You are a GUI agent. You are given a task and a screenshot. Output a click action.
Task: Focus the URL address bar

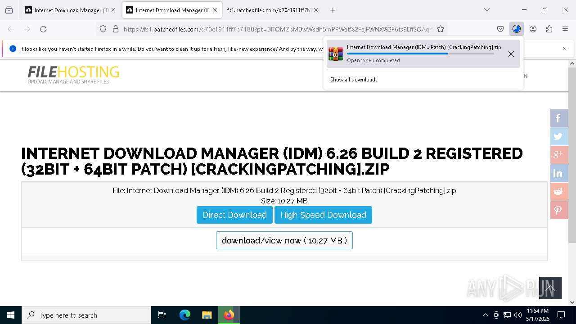coord(278,29)
